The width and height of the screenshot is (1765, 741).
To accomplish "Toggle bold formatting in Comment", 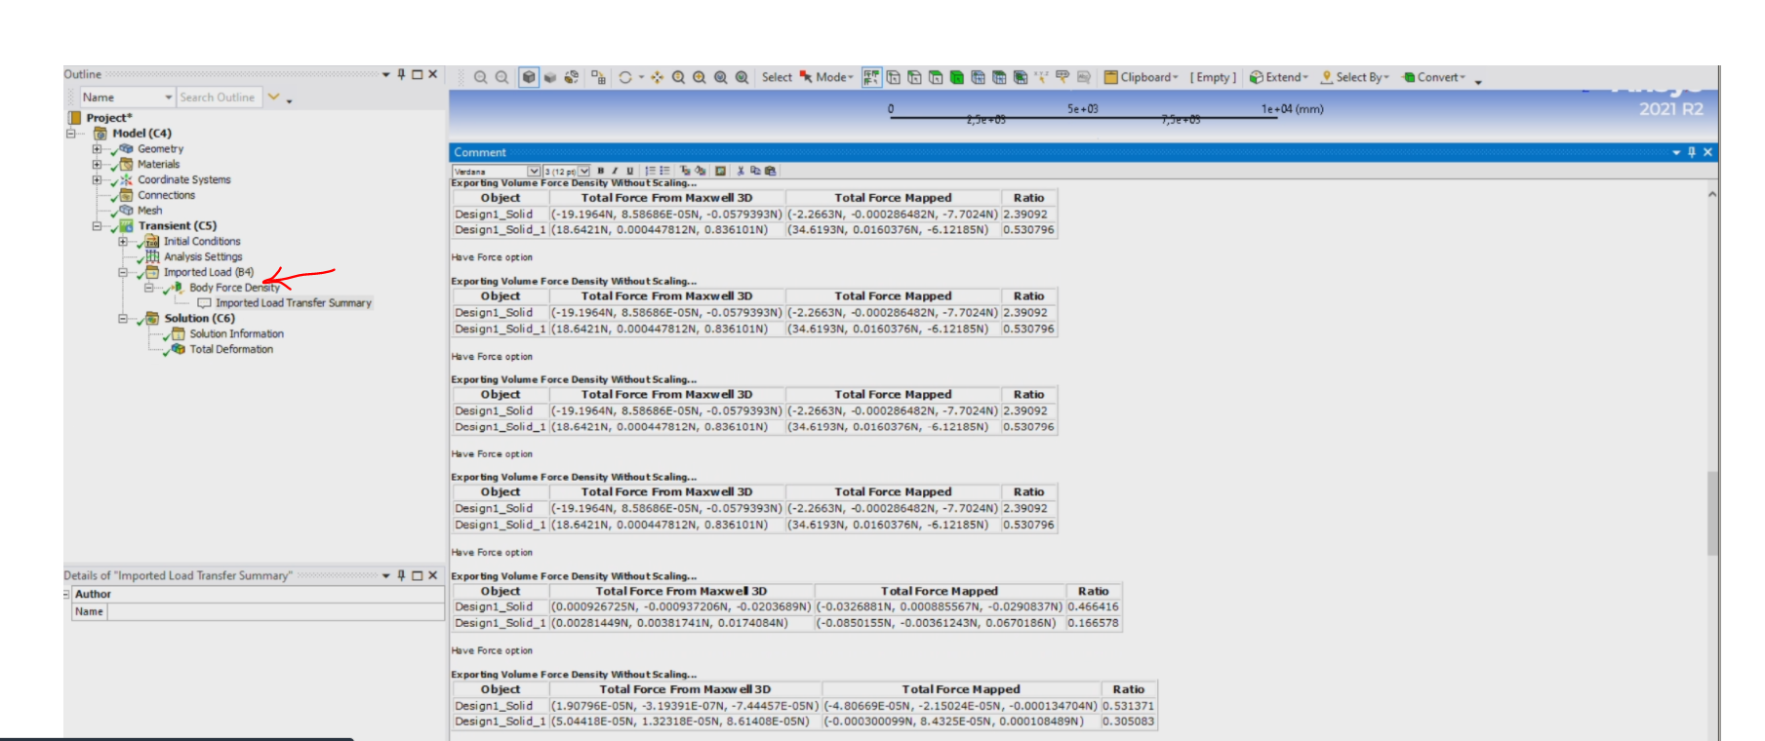I will 601,171.
